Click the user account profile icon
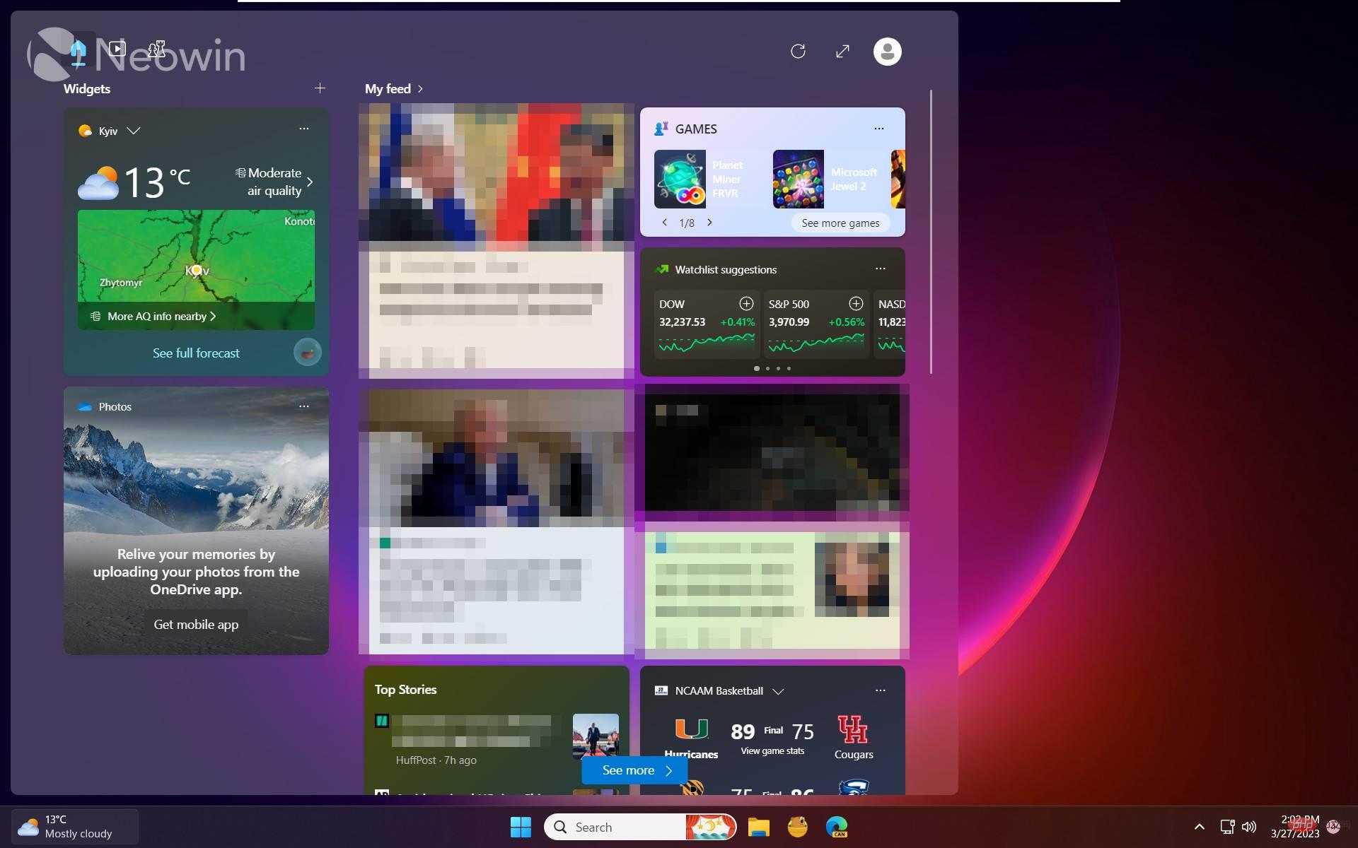This screenshot has height=848, width=1358. click(886, 50)
